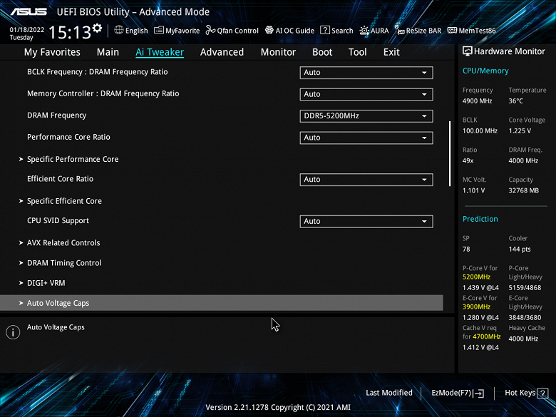Click the 36°C temperature reading

pyautogui.click(x=515, y=101)
